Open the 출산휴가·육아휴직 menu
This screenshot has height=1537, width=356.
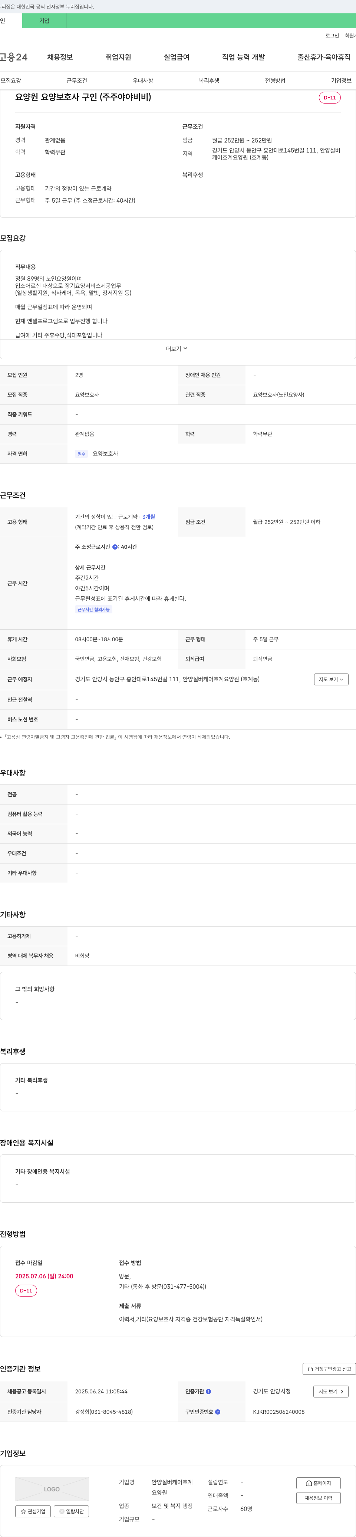coord(324,57)
